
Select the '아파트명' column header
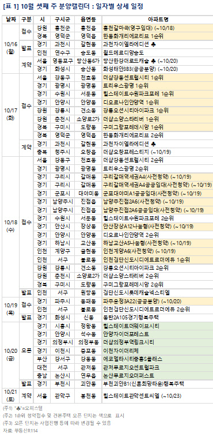coord(158,20)
